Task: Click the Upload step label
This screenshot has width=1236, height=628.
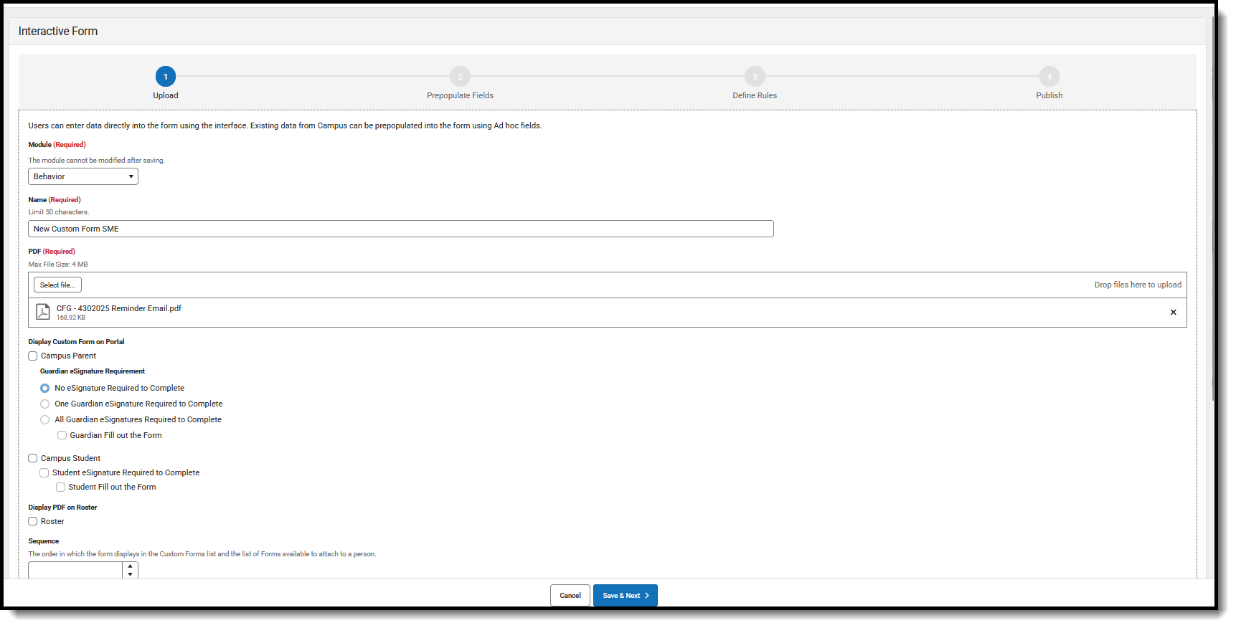Action: [x=166, y=95]
